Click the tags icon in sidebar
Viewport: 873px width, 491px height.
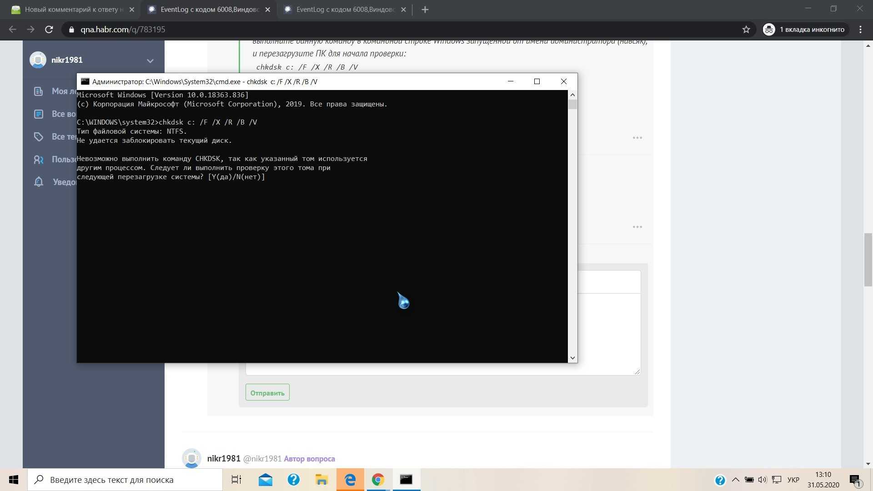tap(39, 137)
